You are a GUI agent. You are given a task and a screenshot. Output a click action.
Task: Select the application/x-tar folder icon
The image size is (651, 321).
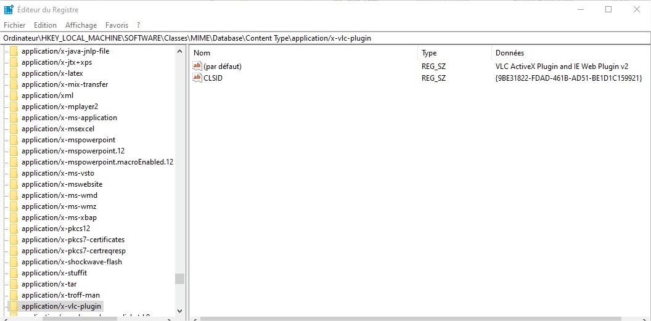point(14,284)
